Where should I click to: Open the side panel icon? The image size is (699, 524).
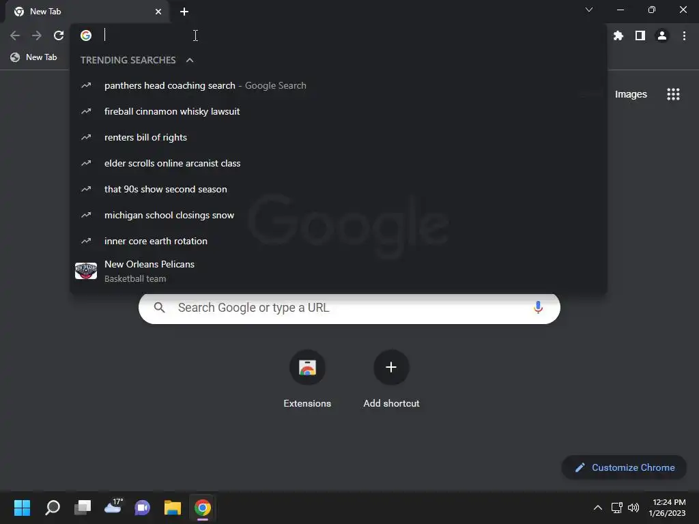640,35
